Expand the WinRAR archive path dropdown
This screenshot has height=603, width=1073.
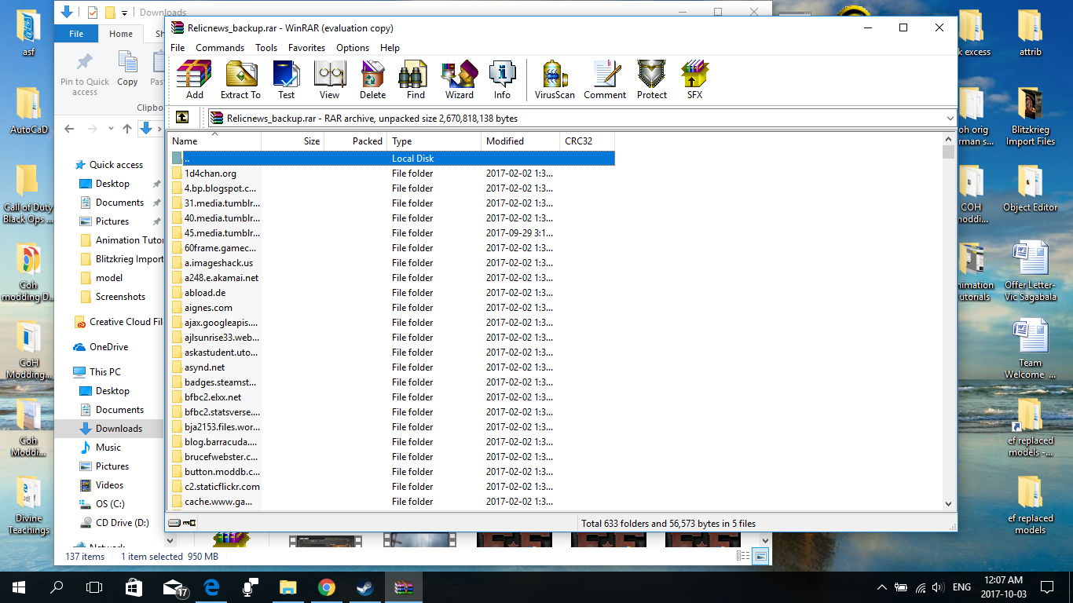950,119
